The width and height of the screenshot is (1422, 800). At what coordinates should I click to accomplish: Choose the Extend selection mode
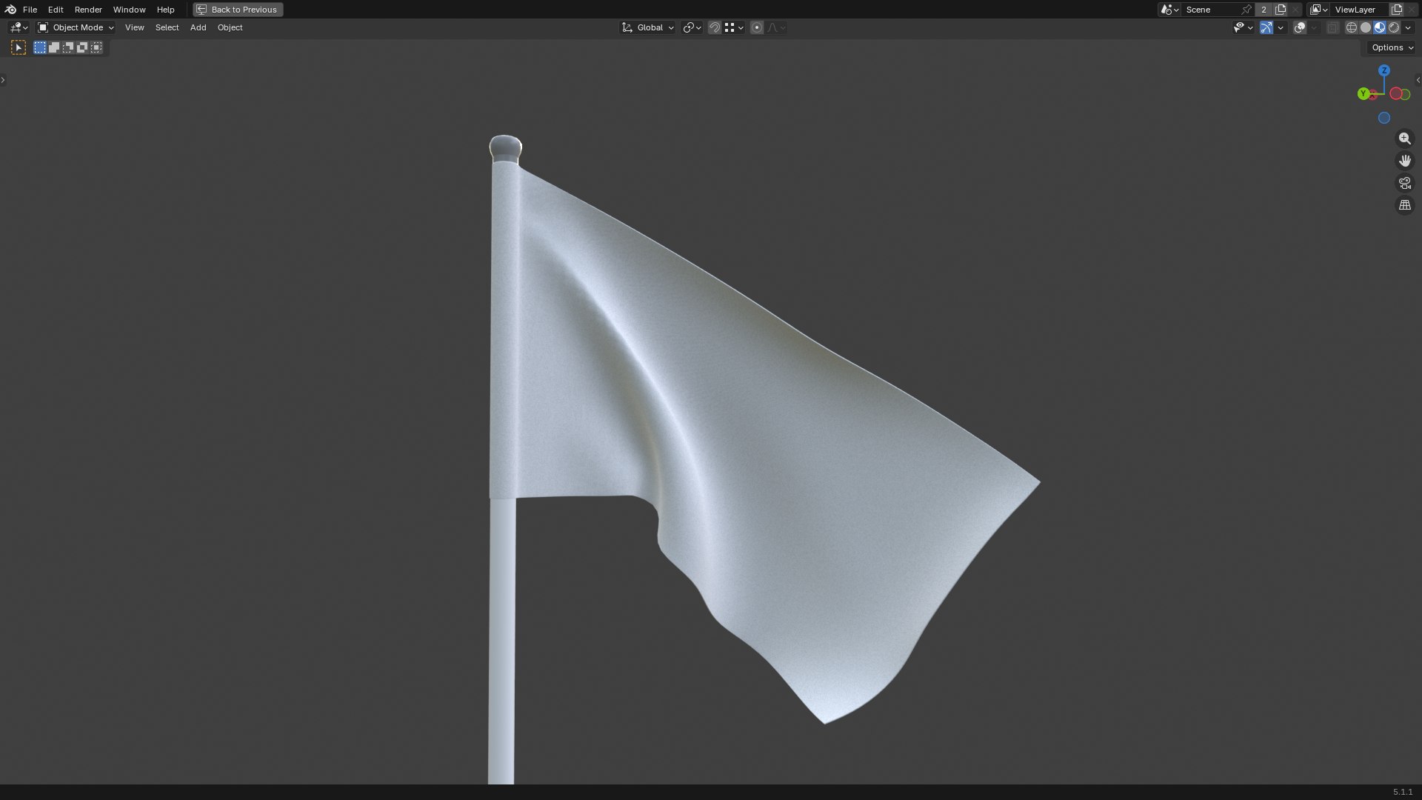point(54,47)
